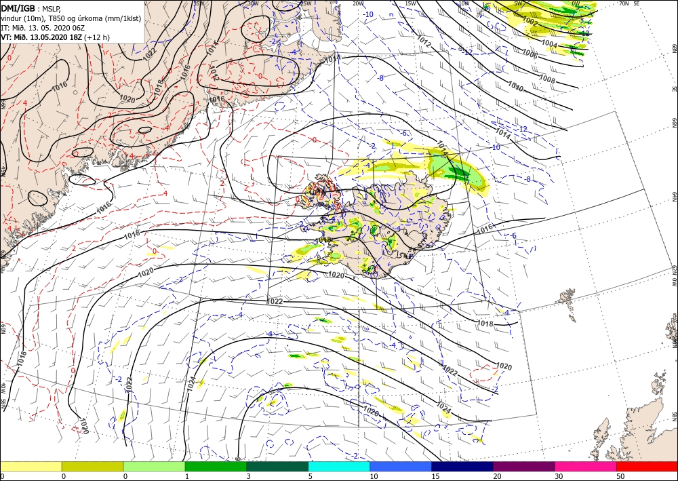Viewport: 678px width, 481px height.
Task: Click the legend value '50' label
Action: (x=620, y=476)
